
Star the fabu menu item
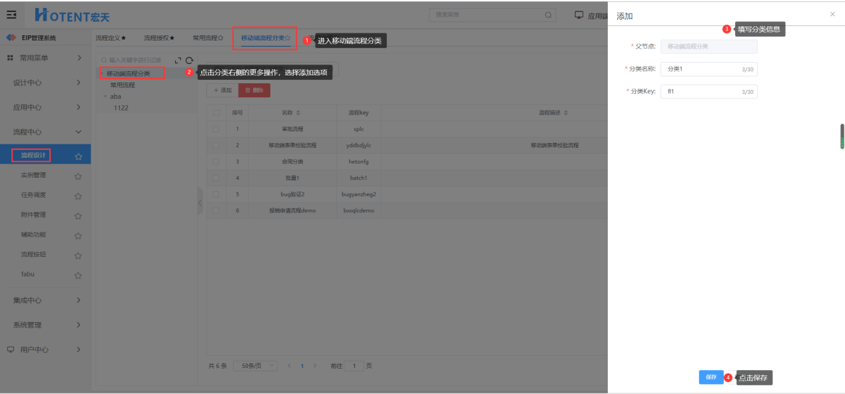click(78, 276)
